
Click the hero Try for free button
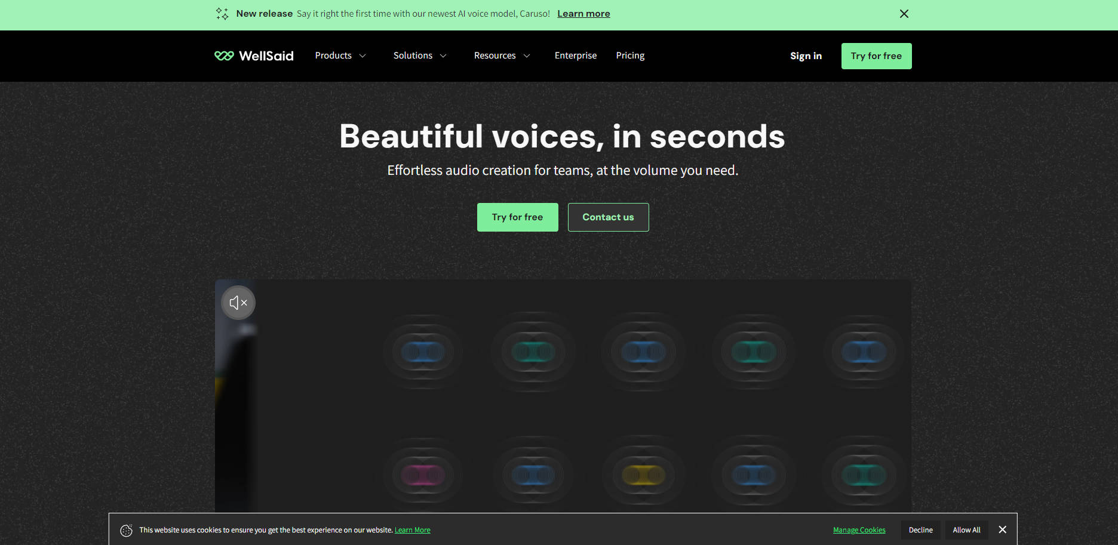pyautogui.click(x=517, y=217)
